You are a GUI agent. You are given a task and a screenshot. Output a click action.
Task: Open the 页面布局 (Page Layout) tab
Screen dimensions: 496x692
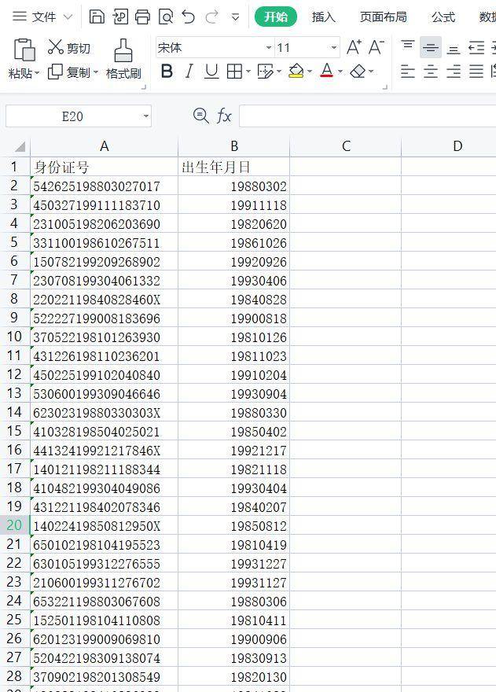coord(383,17)
